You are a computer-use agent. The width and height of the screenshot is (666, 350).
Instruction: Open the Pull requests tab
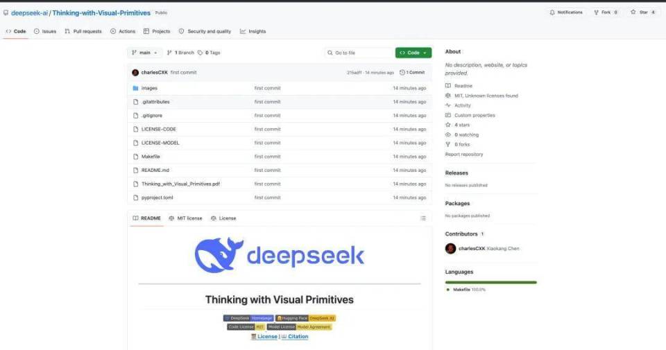point(83,31)
